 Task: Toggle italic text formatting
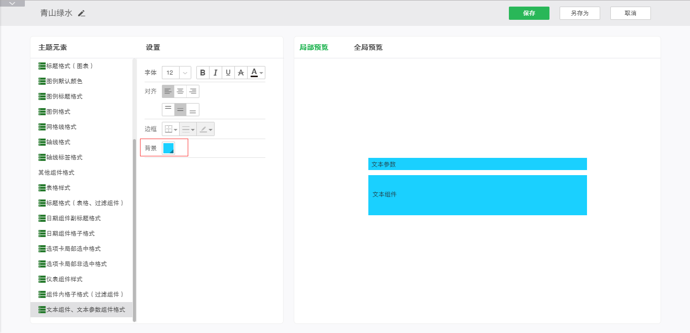click(x=216, y=73)
